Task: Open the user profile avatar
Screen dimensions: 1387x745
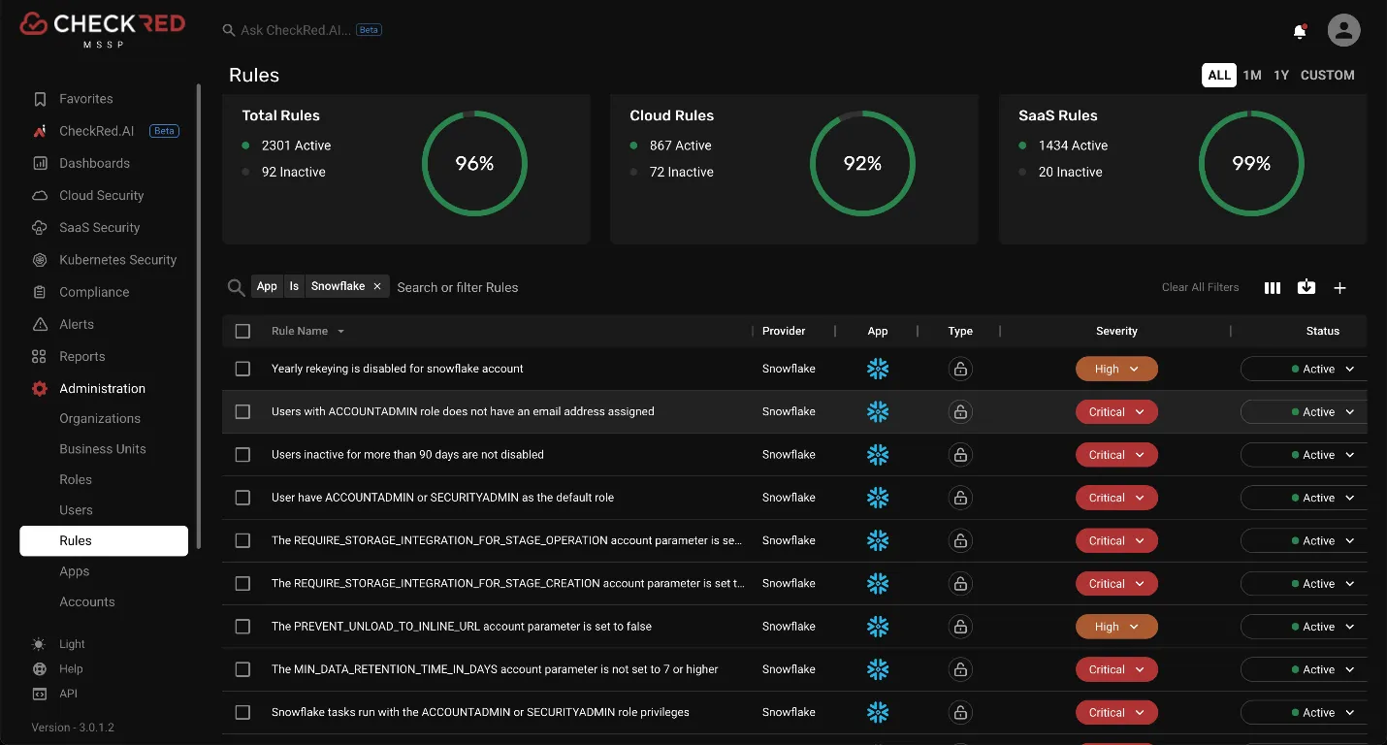Action: [1343, 30]
